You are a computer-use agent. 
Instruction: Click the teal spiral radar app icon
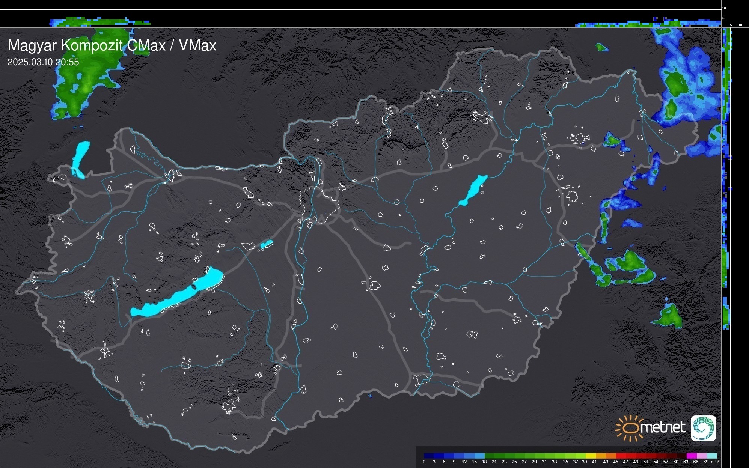703,428
